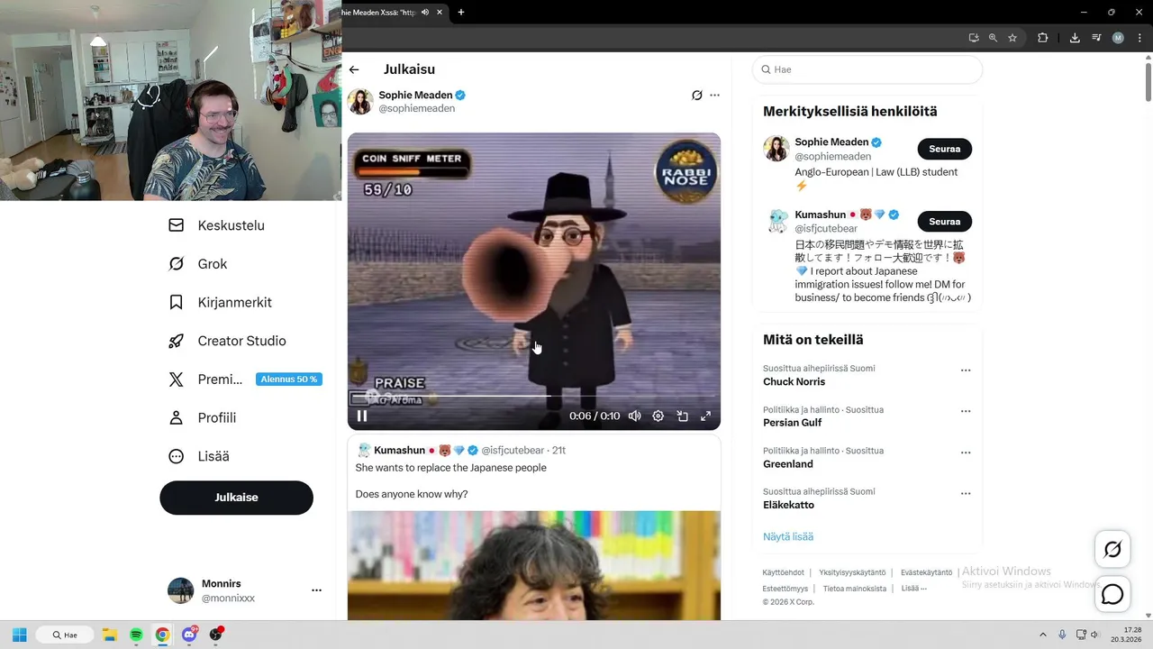This screenshot has width=1153, height=649.
Task: Click the browser page scrollbar
Action: (x=1148, y=84)
